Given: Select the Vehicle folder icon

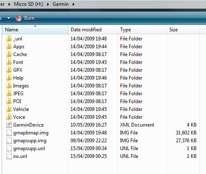Looking at the screenshot, I should (x=9, y=109).
